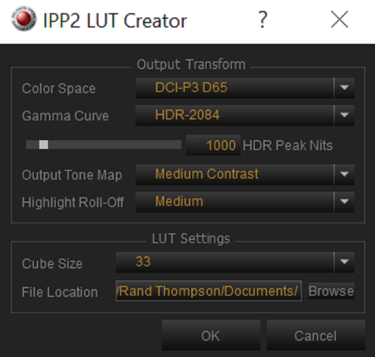
Task: Click the LUT Settings group title
Action: pyautogui.click(x=191, y=239)
